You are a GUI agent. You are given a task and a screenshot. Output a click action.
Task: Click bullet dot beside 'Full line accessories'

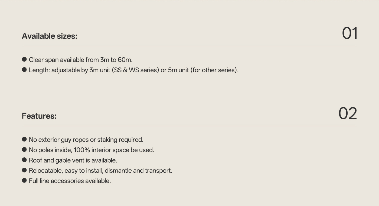pyautogui.click(x=24, y=180)
